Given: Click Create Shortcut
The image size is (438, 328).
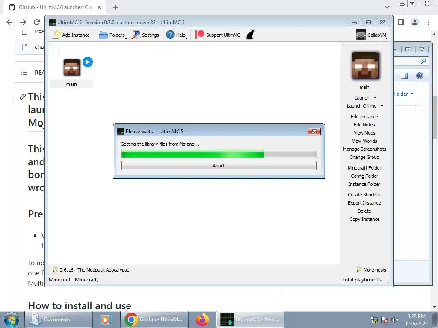Looking at the screenshot, I should 364,195.
